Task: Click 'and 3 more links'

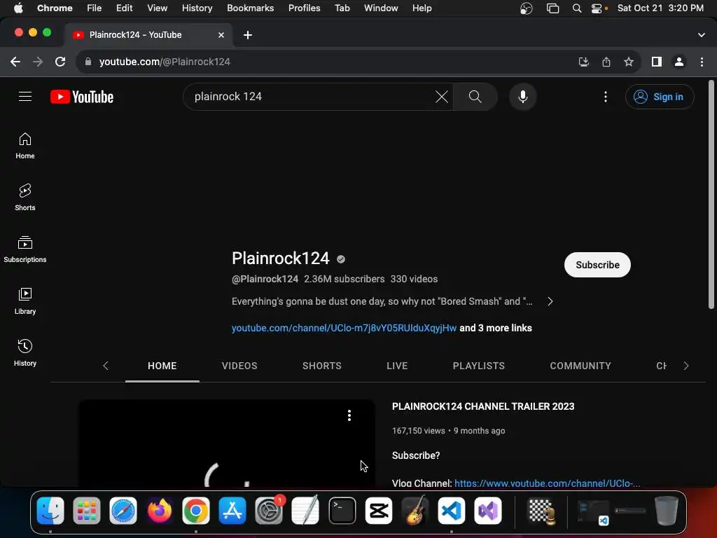Action: coord(496,328)
